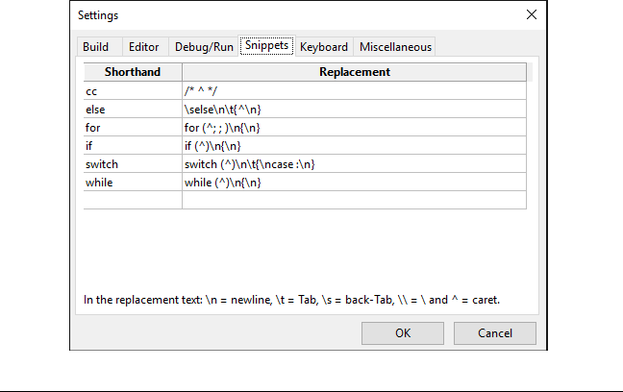Edit the replacement text for 'if'
The height and width of the screenshot is (392, 623).
pyautogui.click(x=354, y=146)
